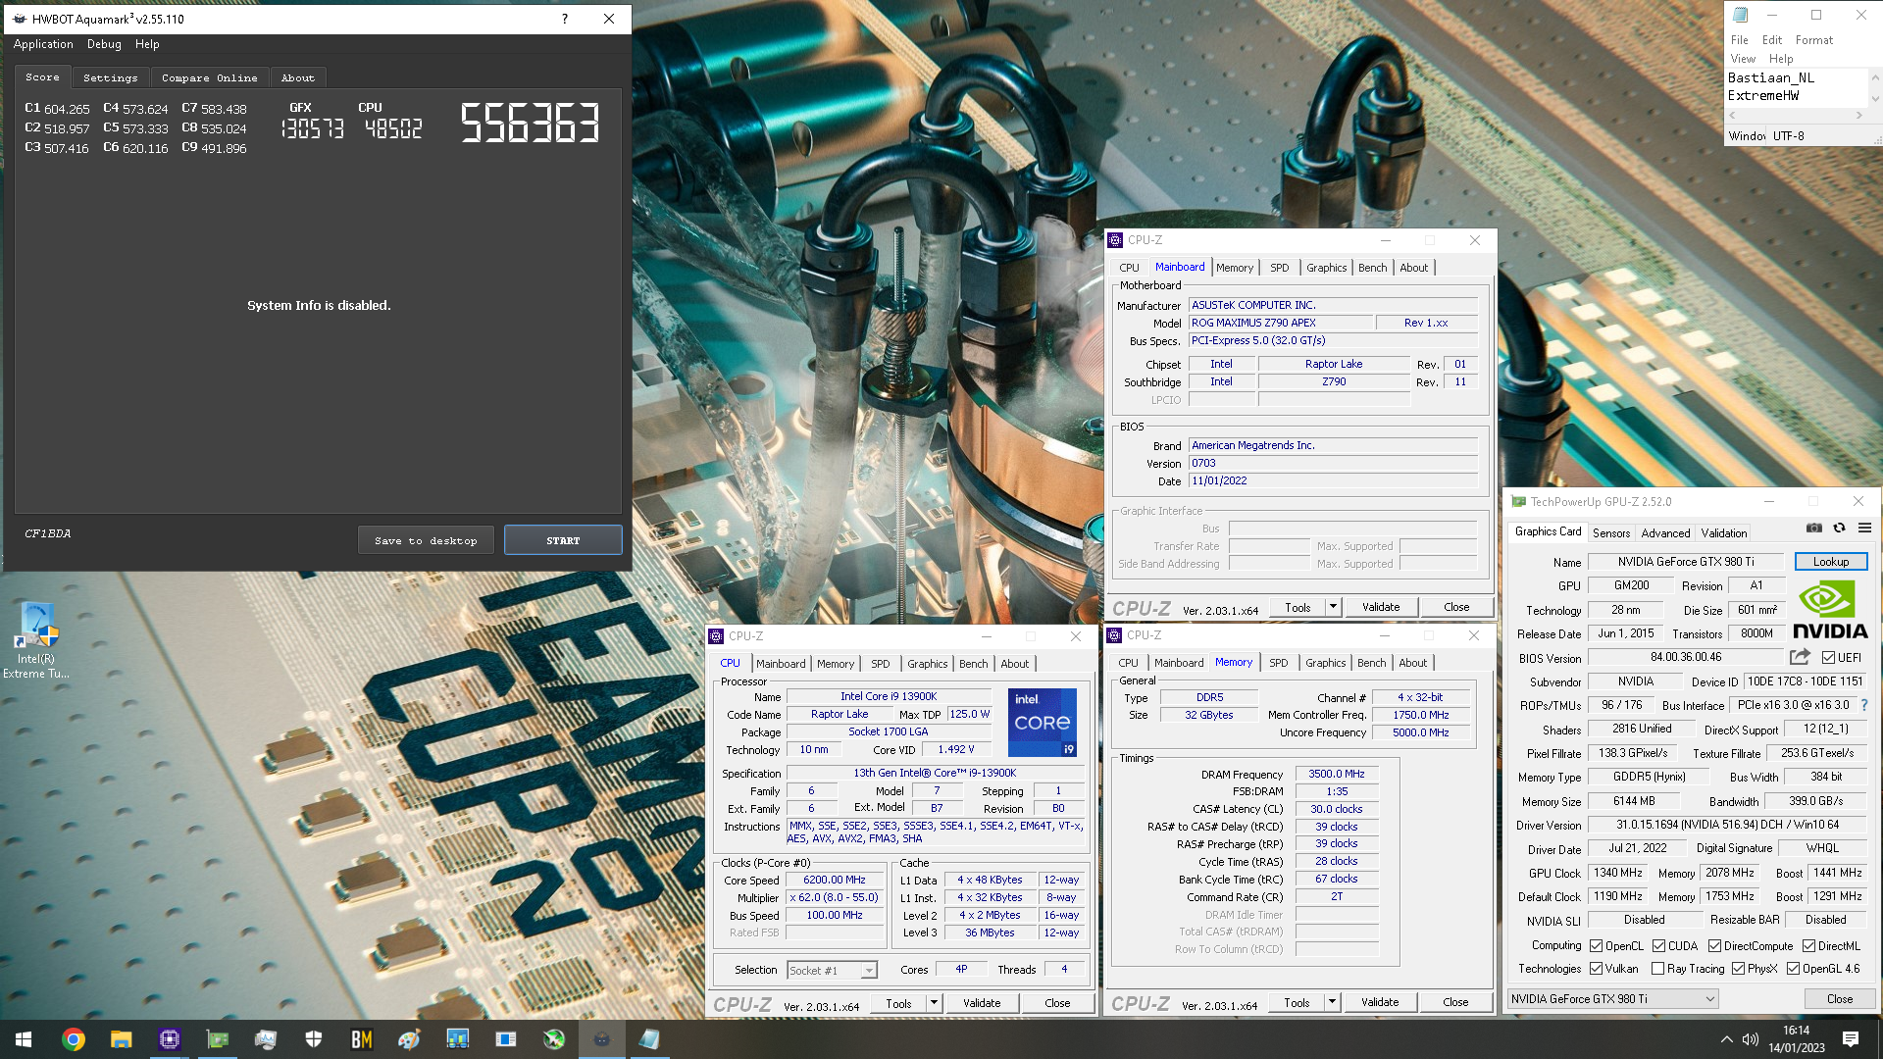Switch to Settings tab in Aquamark
The image size is (1883, 1059).
110,77
